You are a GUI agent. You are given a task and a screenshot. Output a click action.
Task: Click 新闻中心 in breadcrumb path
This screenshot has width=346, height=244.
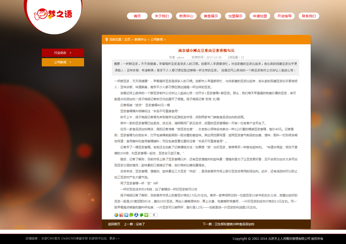(140, 40)
